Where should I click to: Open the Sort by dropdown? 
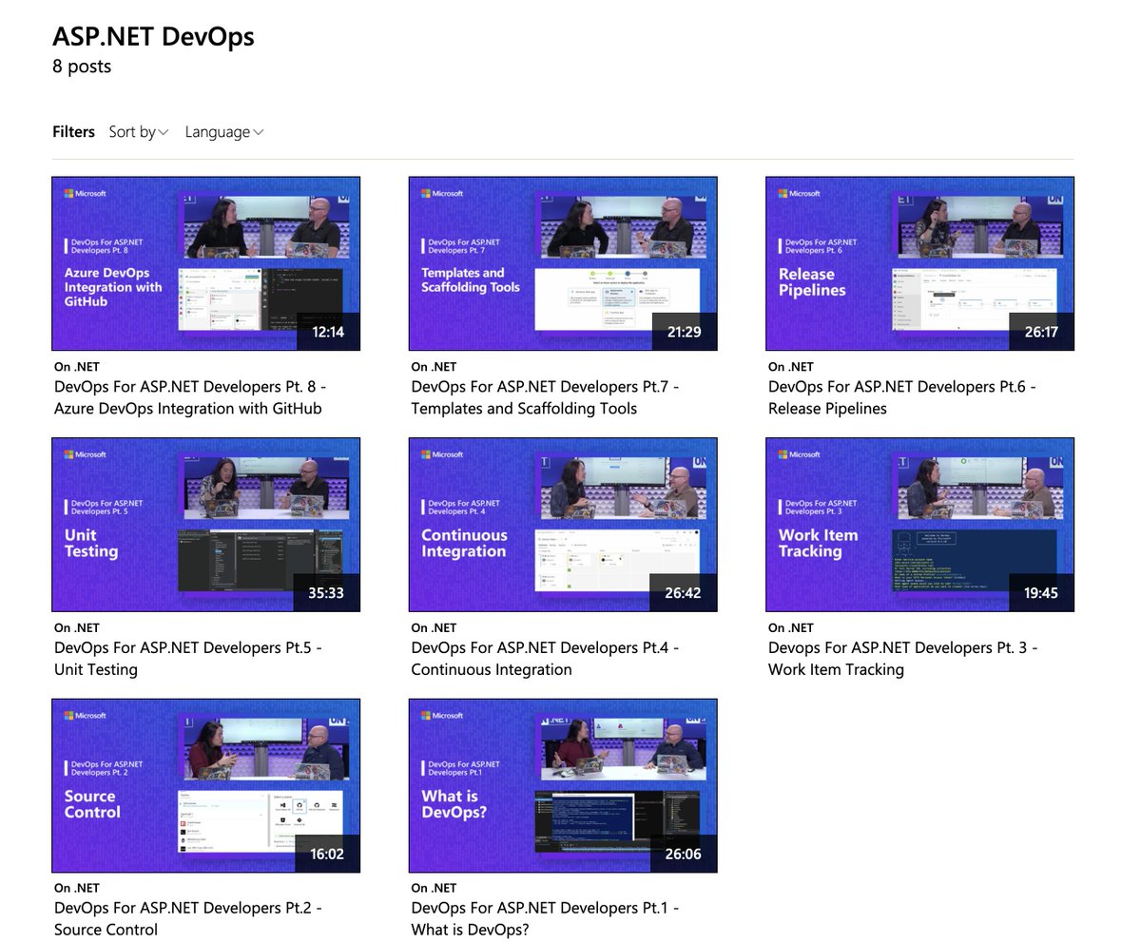(x=138, y=131)
